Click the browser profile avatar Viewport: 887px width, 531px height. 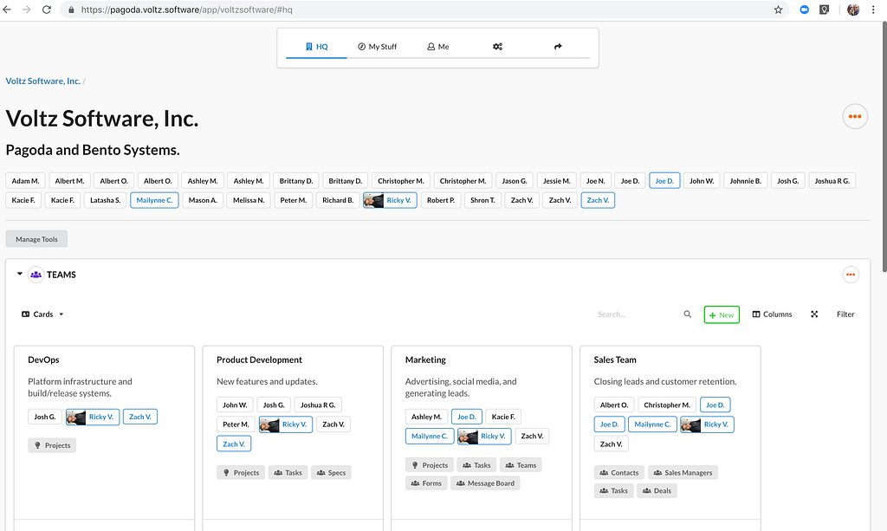click(853, 10)
